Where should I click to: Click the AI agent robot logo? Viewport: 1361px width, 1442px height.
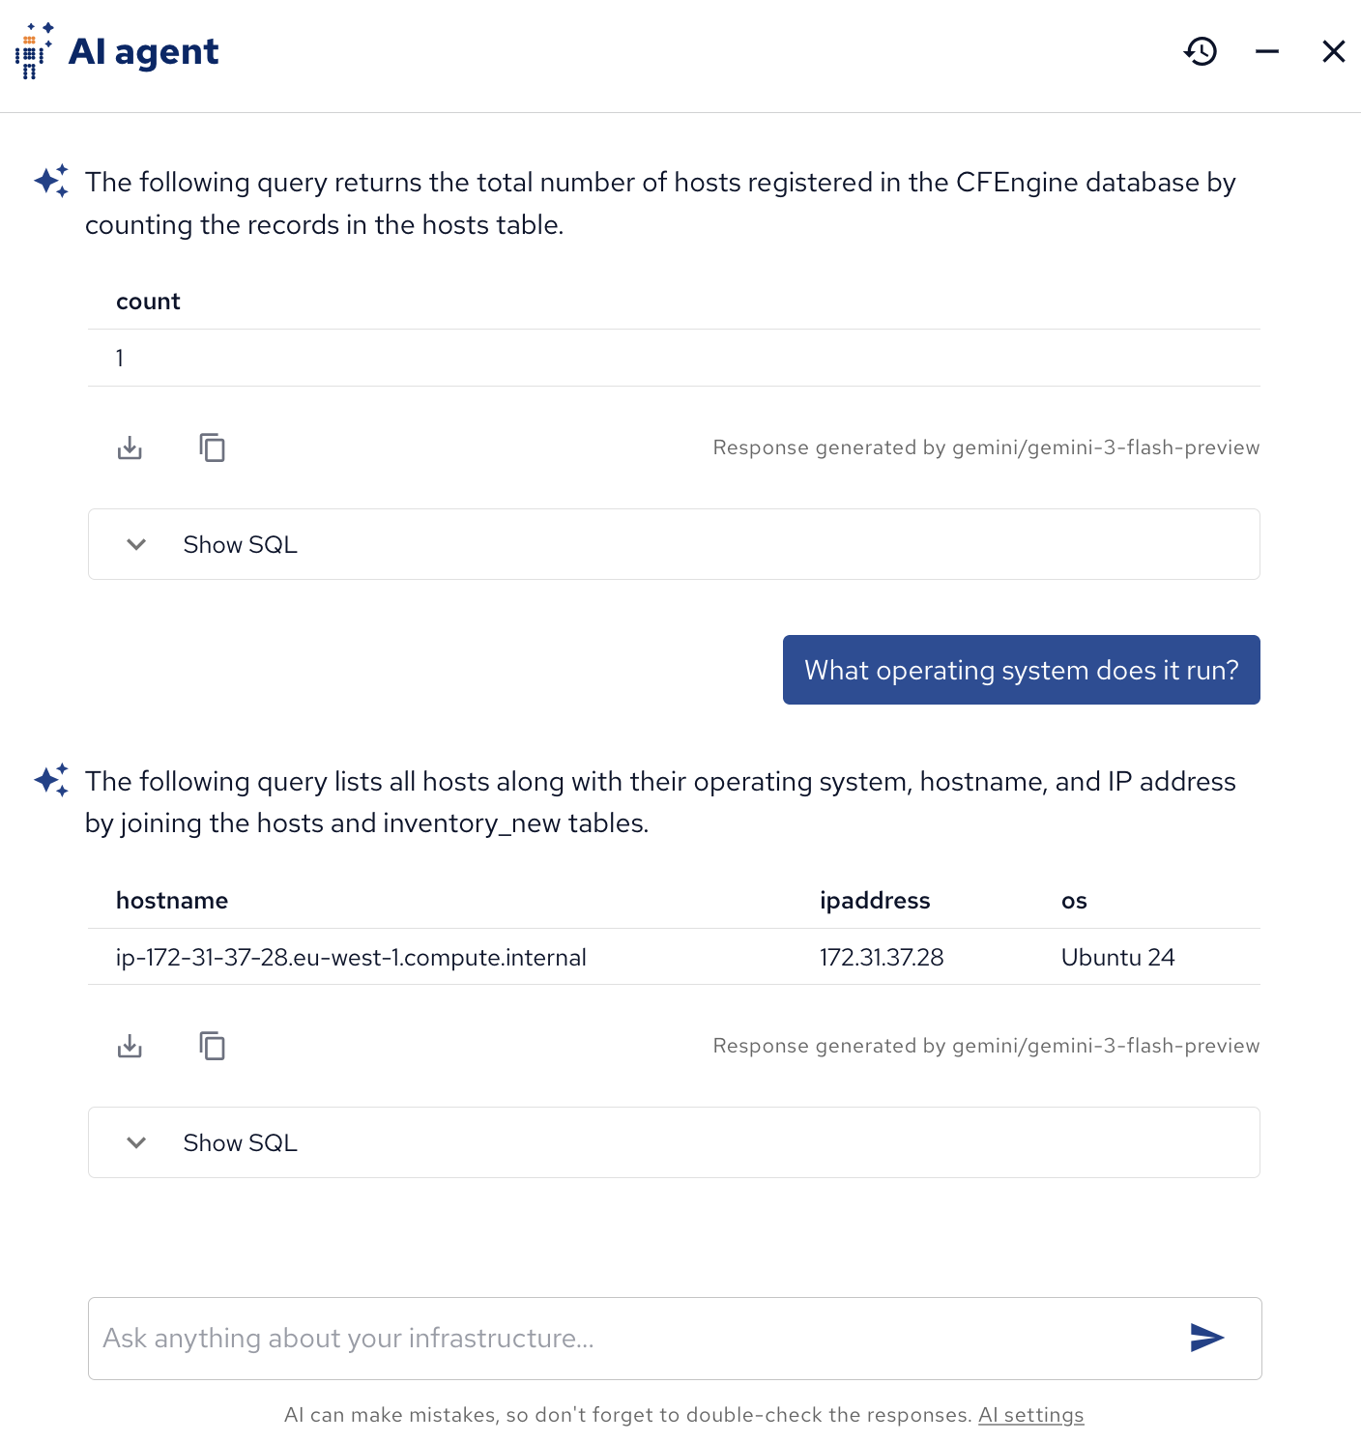point(34,51)
